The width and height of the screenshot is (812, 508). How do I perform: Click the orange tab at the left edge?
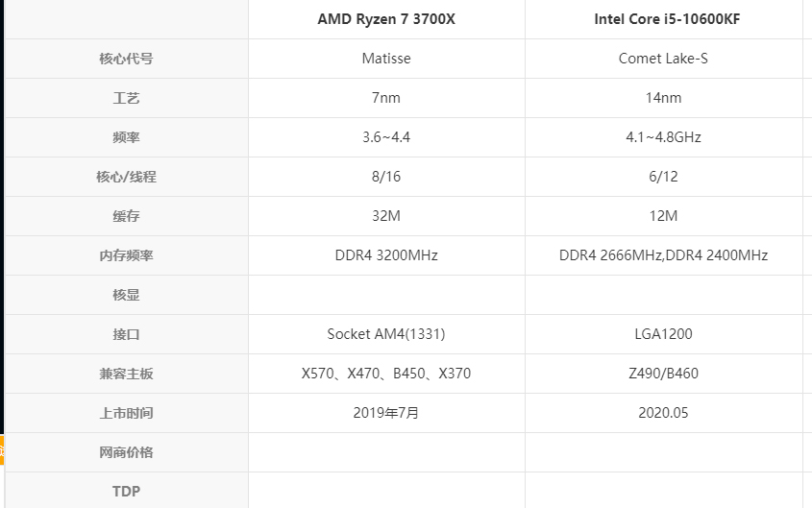(x=2, y=449)
